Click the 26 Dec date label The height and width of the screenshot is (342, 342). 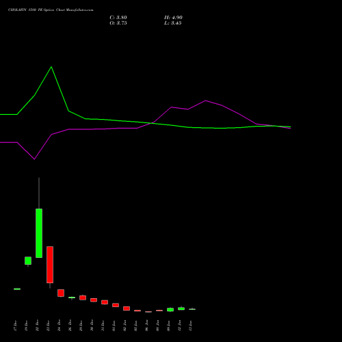tap(70, 326)
